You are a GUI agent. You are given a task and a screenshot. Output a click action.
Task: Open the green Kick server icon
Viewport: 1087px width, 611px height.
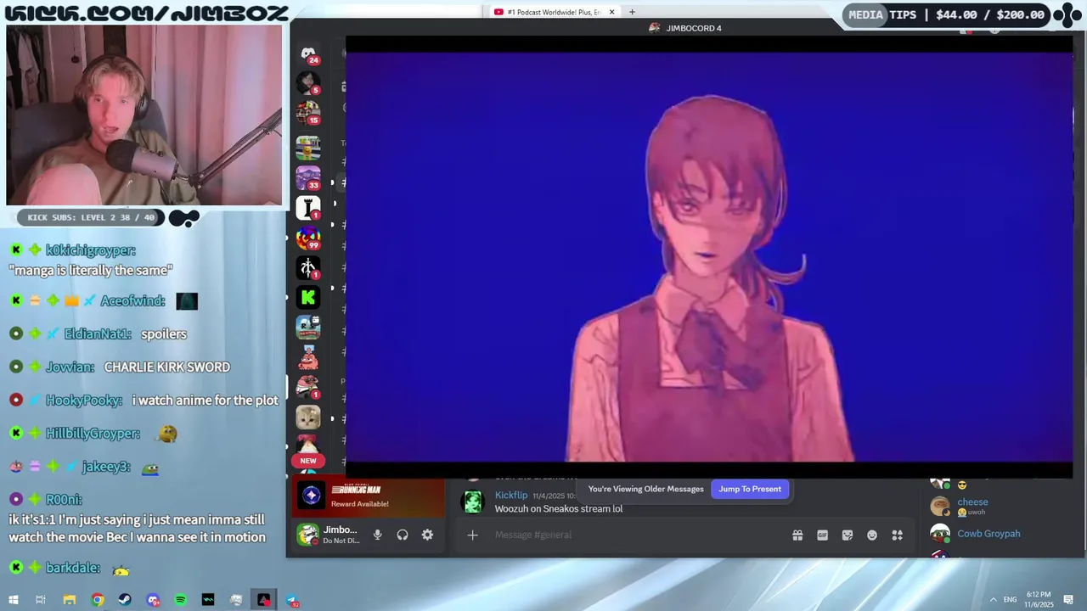pos(307,297)
